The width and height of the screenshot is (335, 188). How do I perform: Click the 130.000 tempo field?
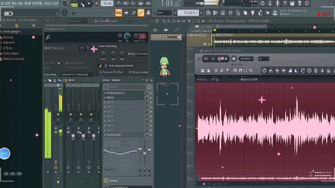click(x=107, y=3)
